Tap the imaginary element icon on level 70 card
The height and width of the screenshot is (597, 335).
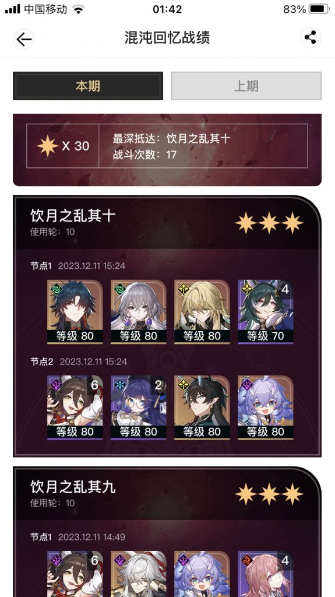tap(247, 289)
